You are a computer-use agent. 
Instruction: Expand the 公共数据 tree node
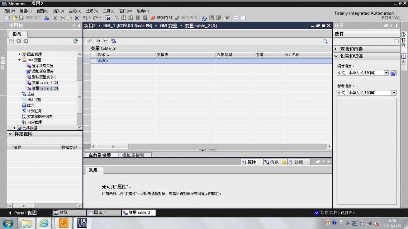coord(14,128)
